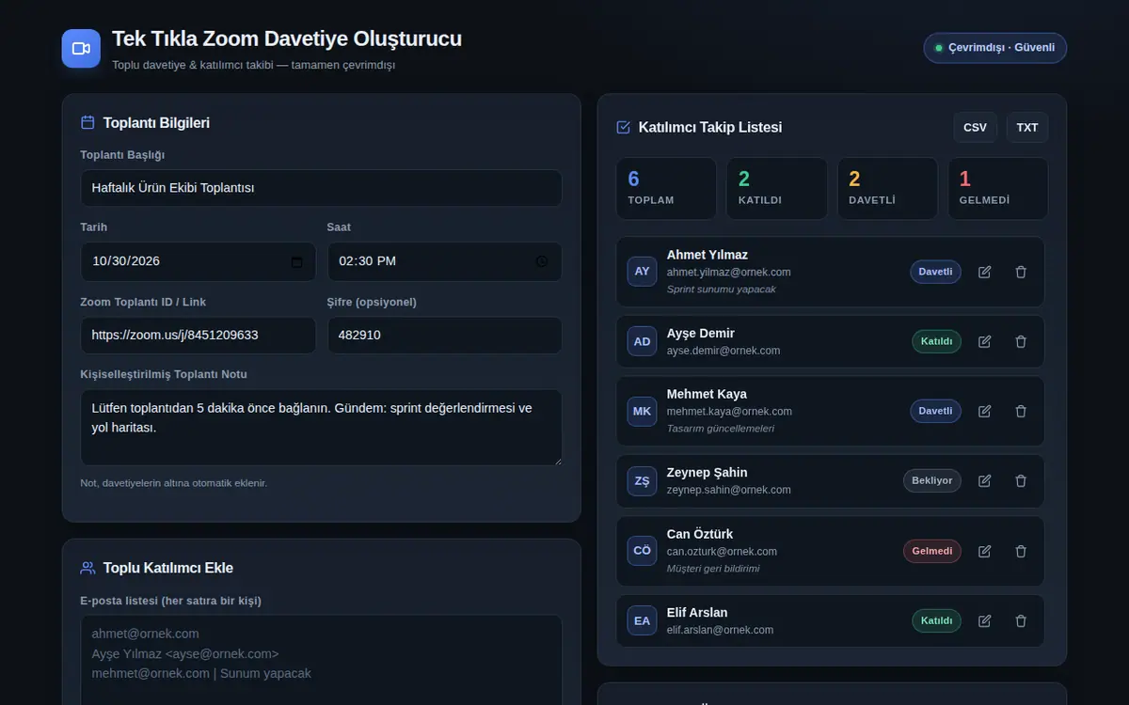Viewport: 1129px width, 705px height.
Task: Click the video camera app logo
Action: click(x=81, y=49)
